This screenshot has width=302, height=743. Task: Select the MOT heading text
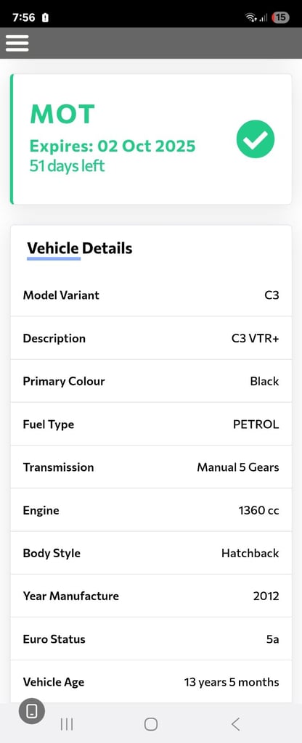pos(62,114)
